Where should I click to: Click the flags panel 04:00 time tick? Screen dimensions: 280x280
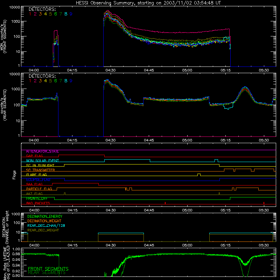34,210
